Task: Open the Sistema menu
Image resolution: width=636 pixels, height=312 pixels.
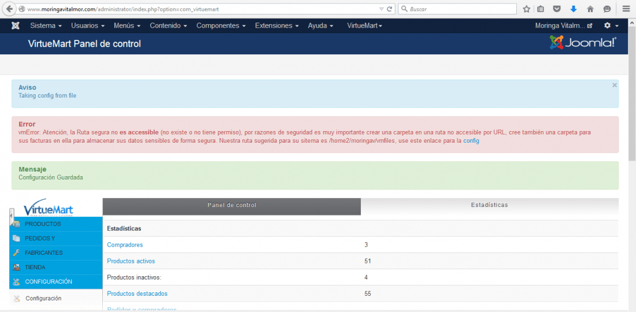Action: (46, 25)
